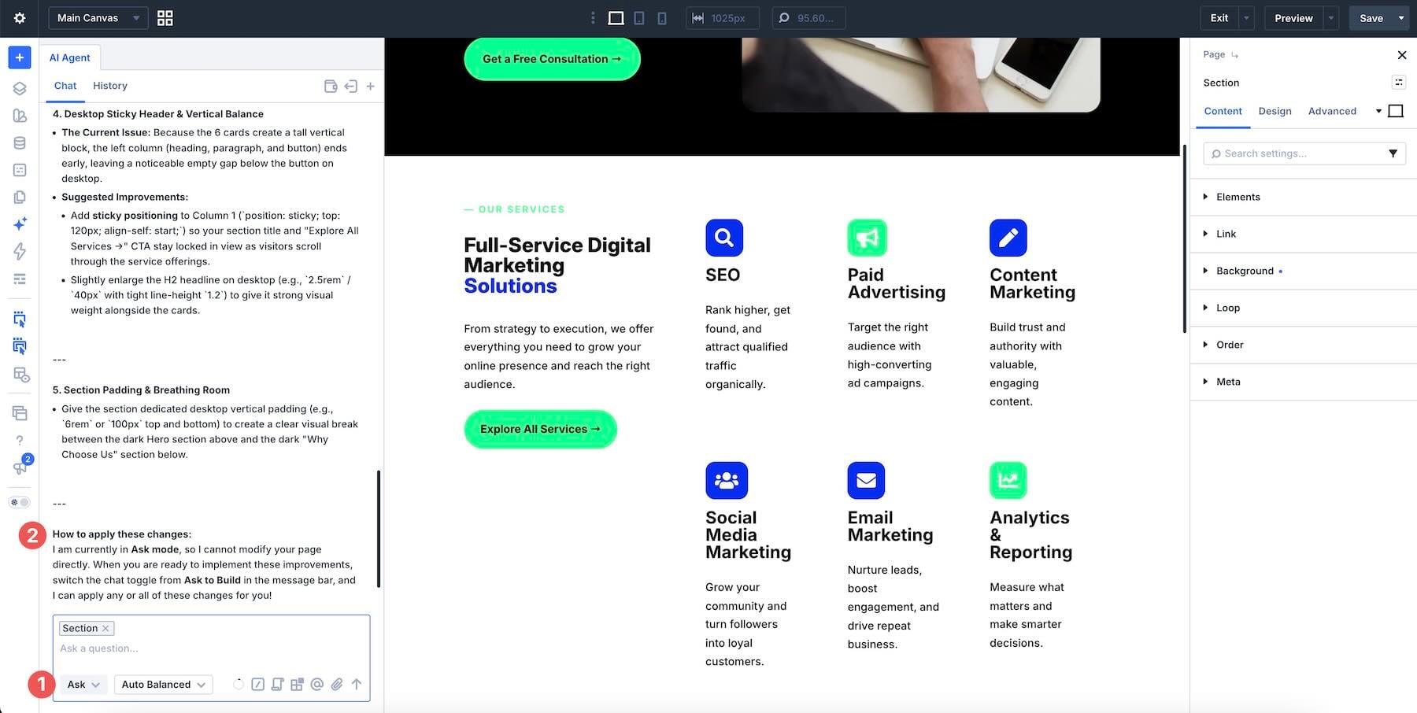The image size is (1417, 713).
Task: Open the Design settings tab
Action: (1275, 111)
